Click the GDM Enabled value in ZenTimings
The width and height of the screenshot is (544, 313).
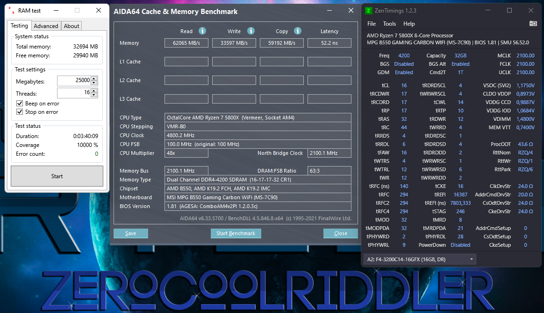(404, 72)
